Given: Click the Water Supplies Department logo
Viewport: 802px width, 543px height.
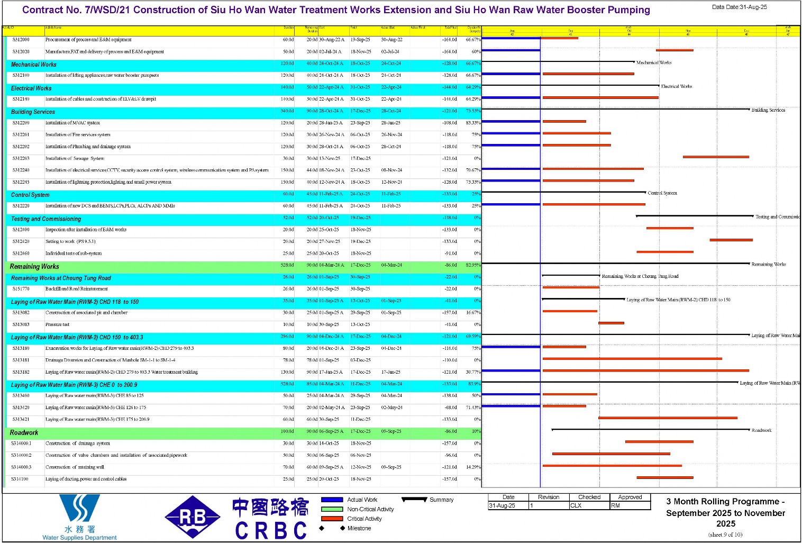Looking at the screenshot, I should tap(79, 517).
